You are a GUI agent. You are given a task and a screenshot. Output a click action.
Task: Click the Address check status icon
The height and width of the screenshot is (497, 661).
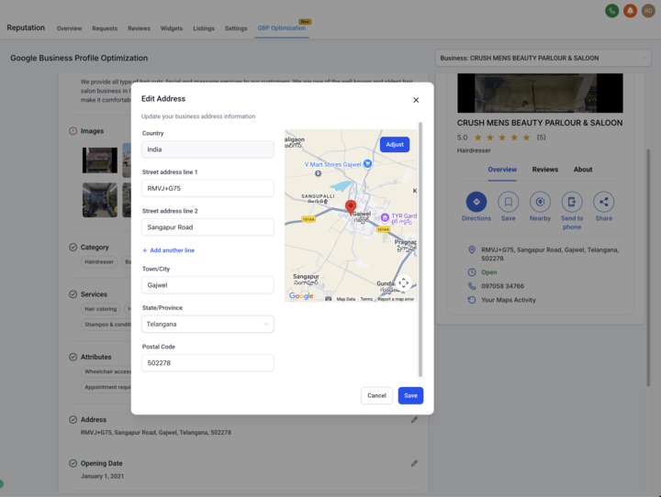pyautogui.click(x=73, y=419)
